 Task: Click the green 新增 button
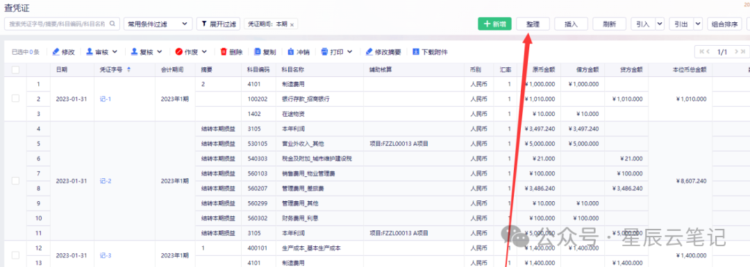pyautogui.click(x=494, y=24)
